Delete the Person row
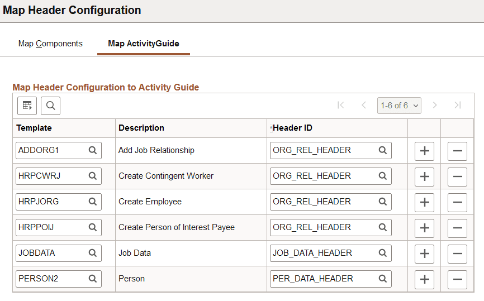The image size is (484, 301). (457, 279)
